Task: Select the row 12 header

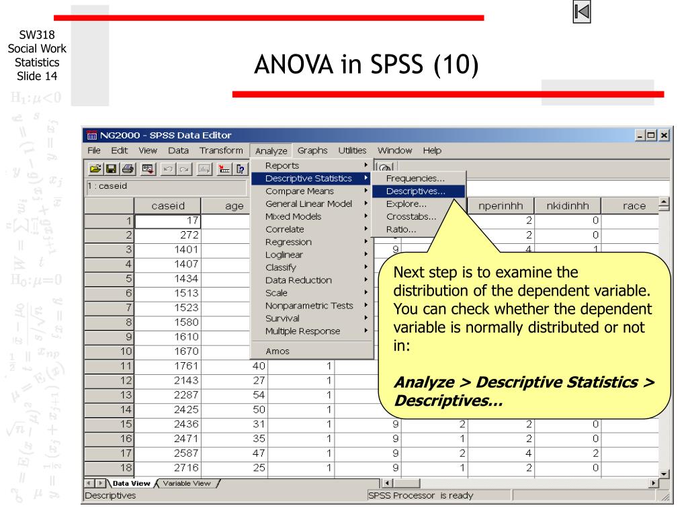Action: [109, 380]
